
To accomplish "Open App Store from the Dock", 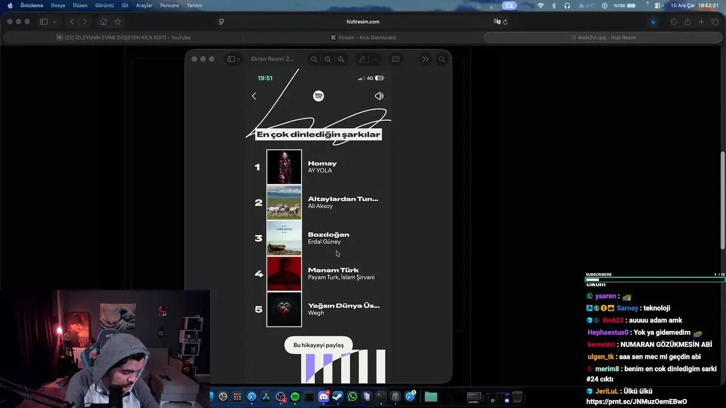I will click(x=266, y=397).
